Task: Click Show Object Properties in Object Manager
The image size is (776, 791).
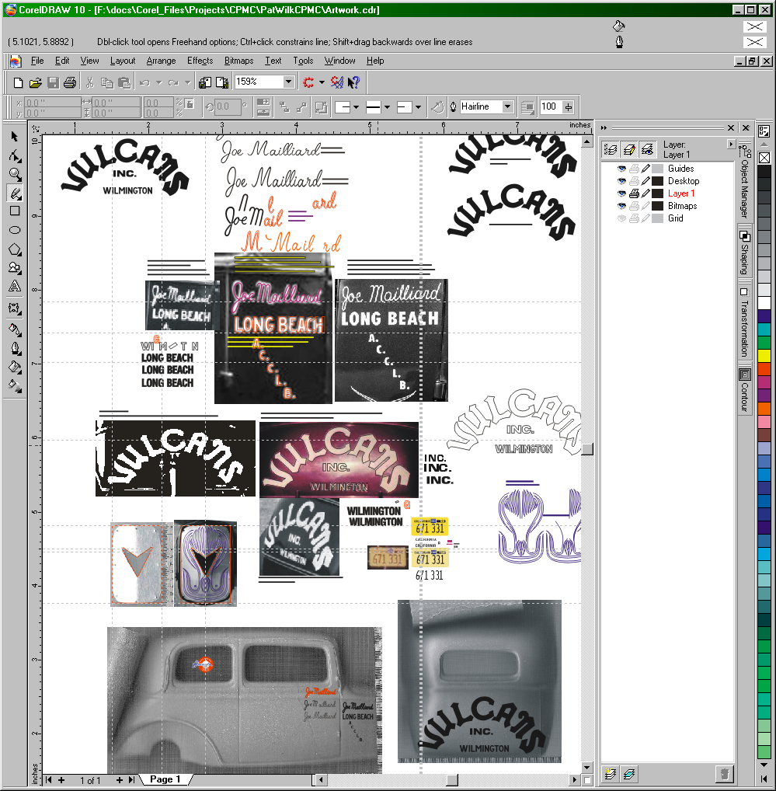Action: coord(611,149)
